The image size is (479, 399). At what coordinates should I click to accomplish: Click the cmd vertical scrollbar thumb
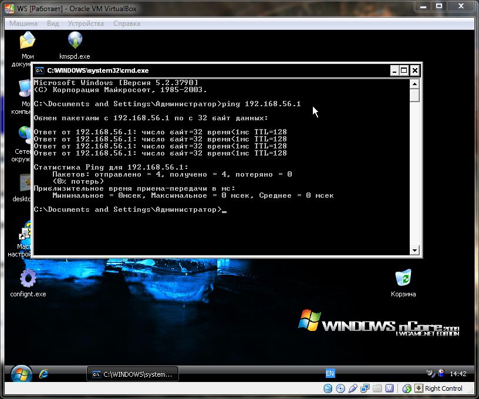(x=414, y=95)
